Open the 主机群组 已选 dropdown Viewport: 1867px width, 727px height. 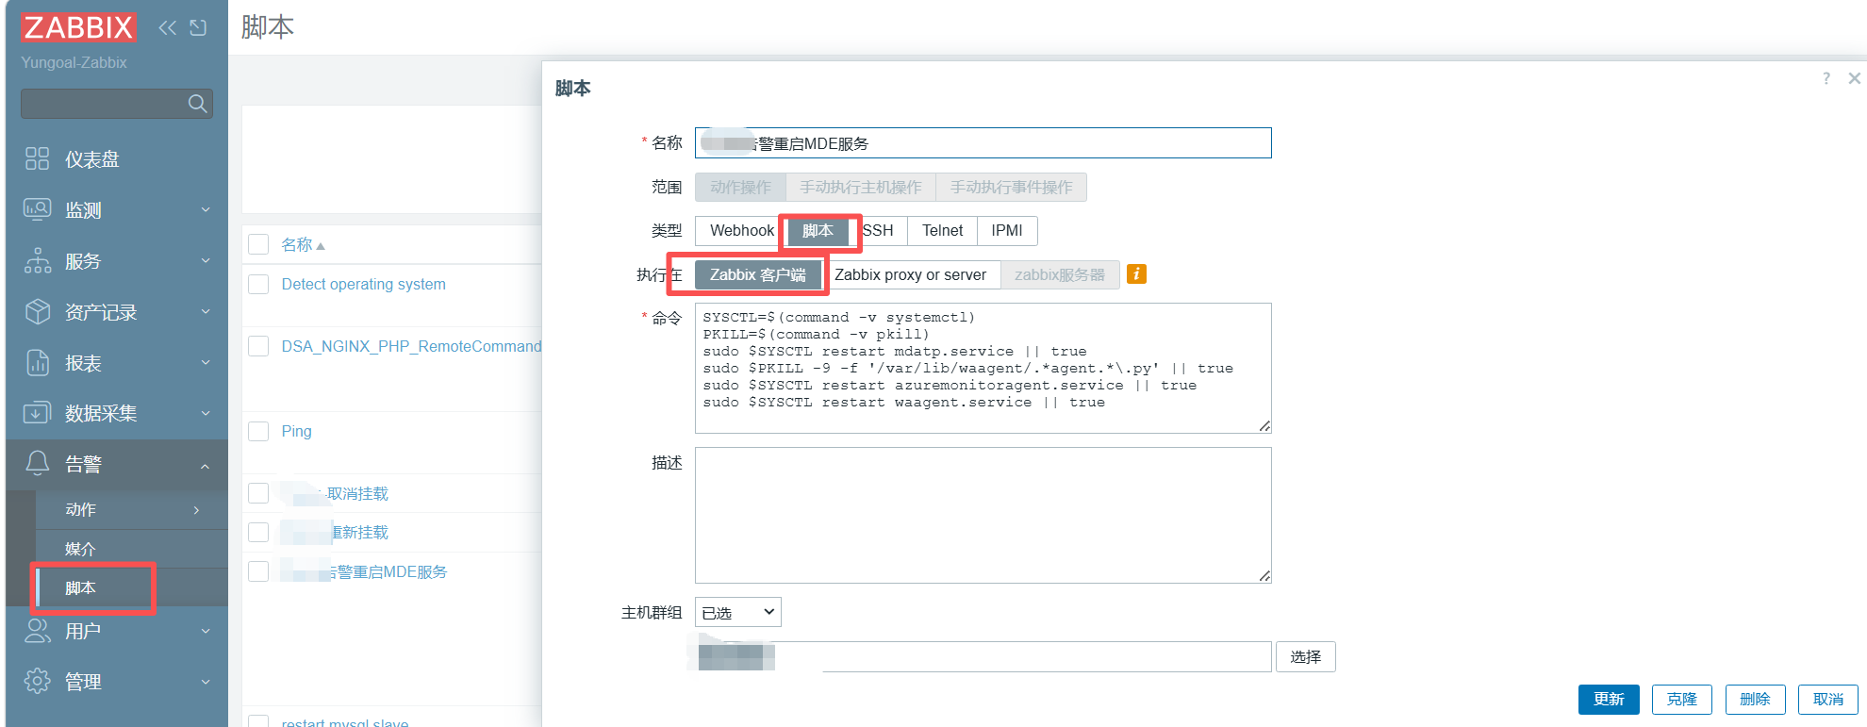738,612
